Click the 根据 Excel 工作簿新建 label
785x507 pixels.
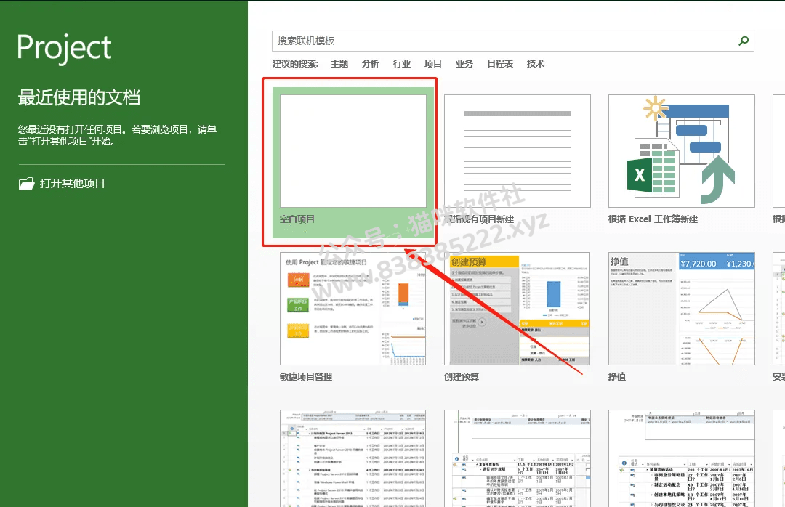(x=653, y=219)
